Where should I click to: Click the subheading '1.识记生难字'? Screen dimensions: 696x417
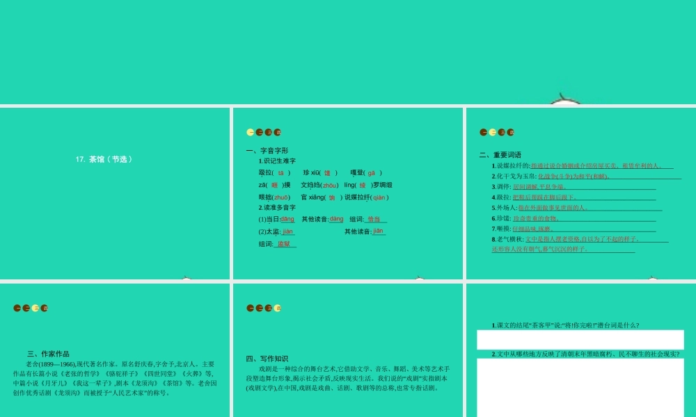[277, 161]
